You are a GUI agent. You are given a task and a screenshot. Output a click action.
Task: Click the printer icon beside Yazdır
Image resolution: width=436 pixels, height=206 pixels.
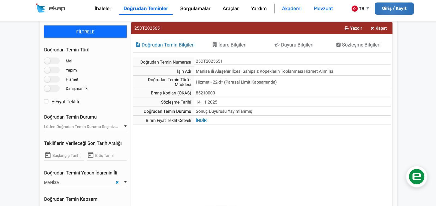click(x=346, y=28)
